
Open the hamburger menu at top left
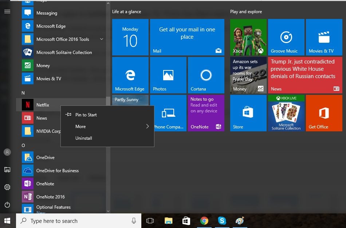7,11
